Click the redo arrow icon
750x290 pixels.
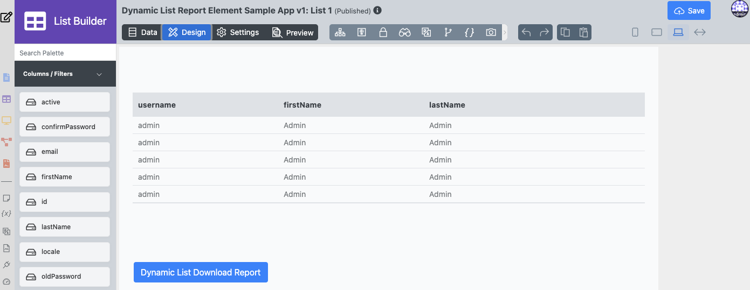[x=545, y=32]
